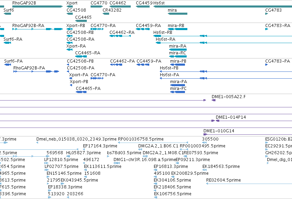Select the Hs6st-RB transcript label
Viewport: 292px width, 199px height.
(163, 32)
